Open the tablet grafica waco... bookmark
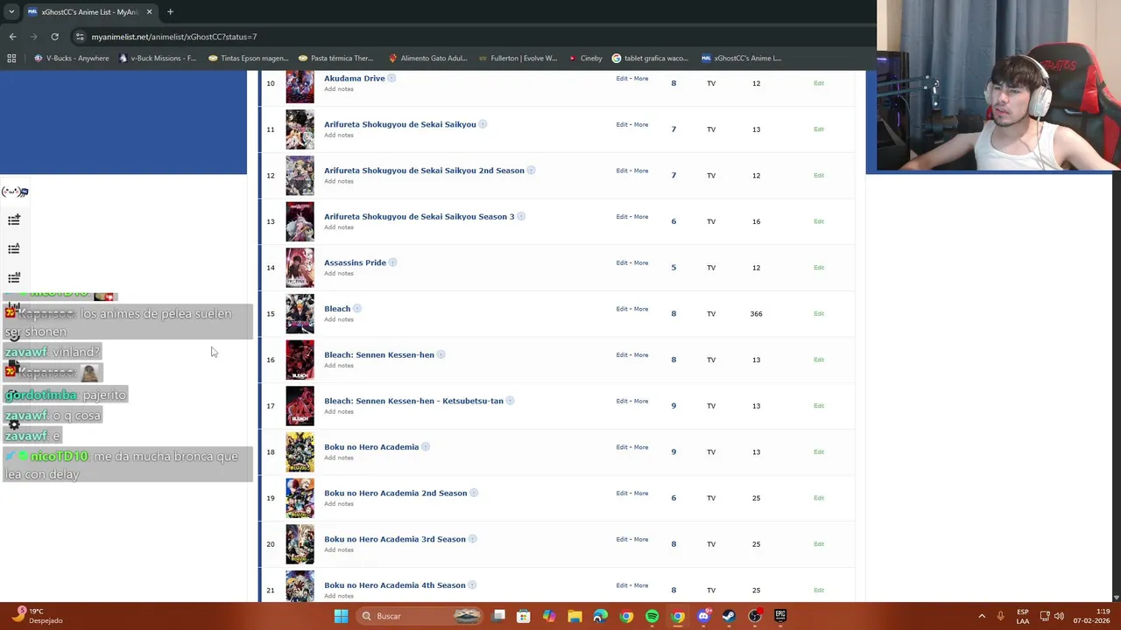Viewport: 1121px width, 630px height. [650, 59]
